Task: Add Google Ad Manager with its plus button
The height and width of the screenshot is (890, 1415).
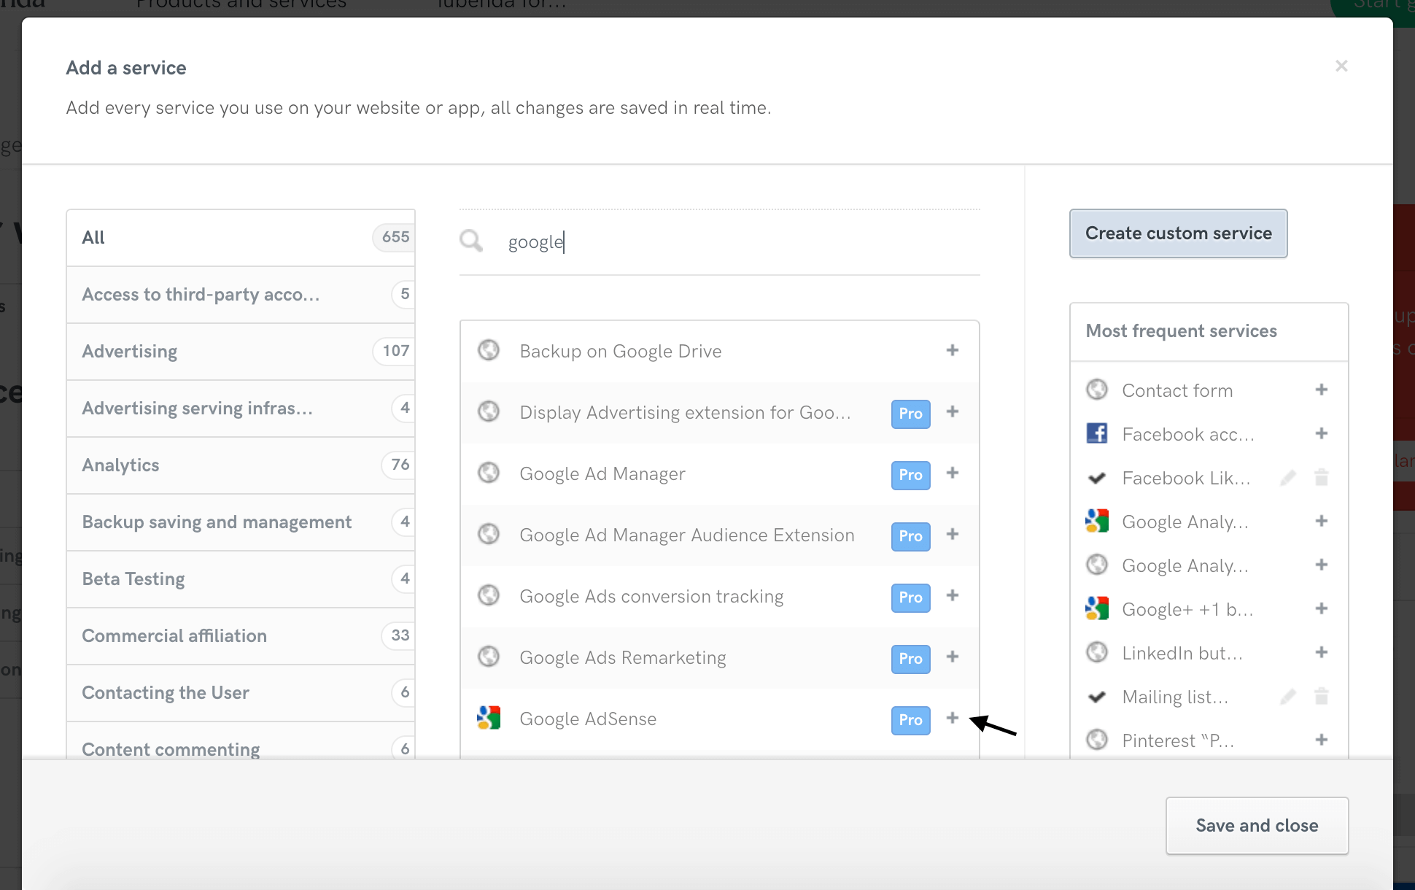Action: point(953,474)
